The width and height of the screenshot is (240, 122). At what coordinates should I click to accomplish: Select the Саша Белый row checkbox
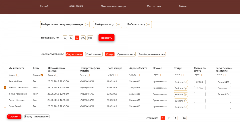(x=5, y=106)
